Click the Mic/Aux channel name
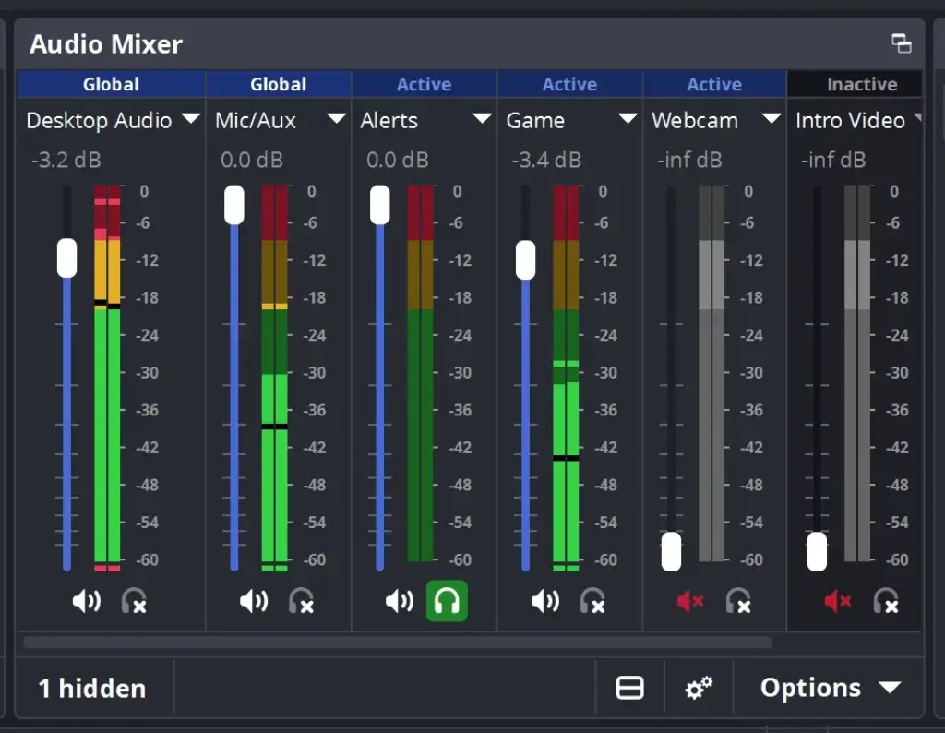This screenshot has width=945, height=733. (x=256, y=121)
